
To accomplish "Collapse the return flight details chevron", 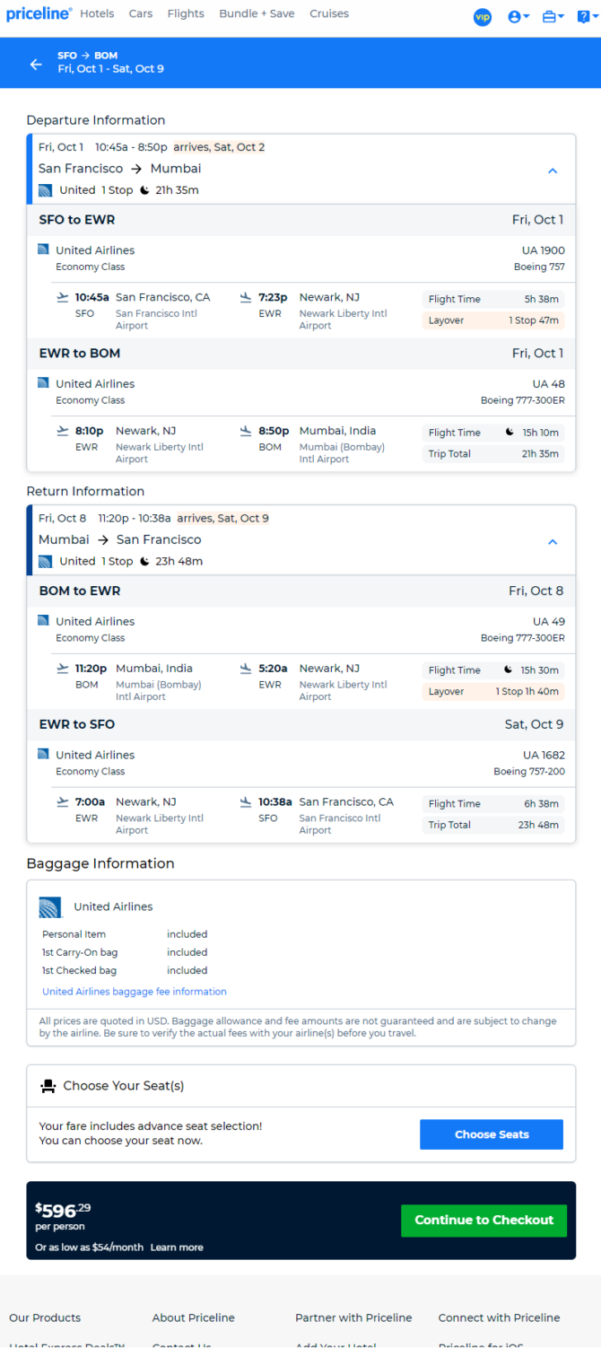I will (x=553, y=542).
